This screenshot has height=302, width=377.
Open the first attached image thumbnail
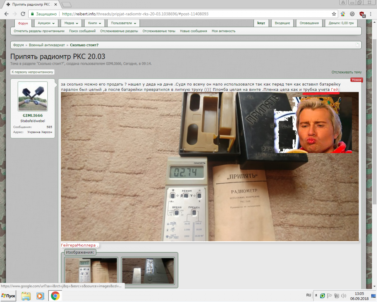pos(91,271)
